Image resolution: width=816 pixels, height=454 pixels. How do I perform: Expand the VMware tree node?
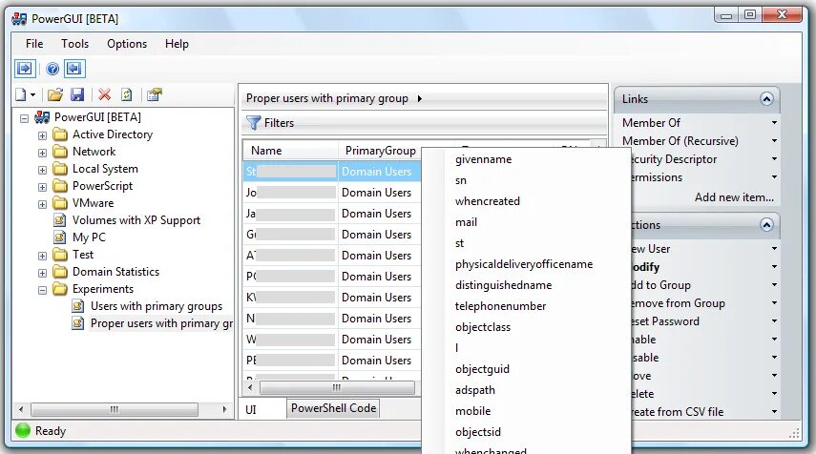42,204
